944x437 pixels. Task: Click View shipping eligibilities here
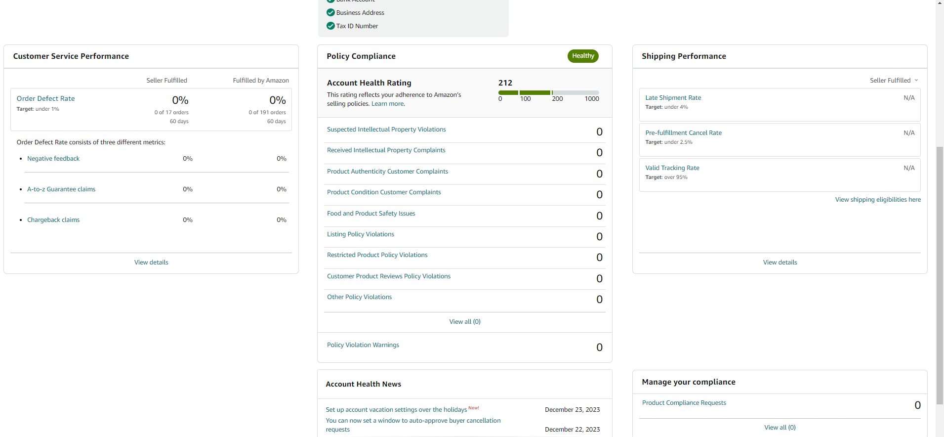click(x=878, y=200)
